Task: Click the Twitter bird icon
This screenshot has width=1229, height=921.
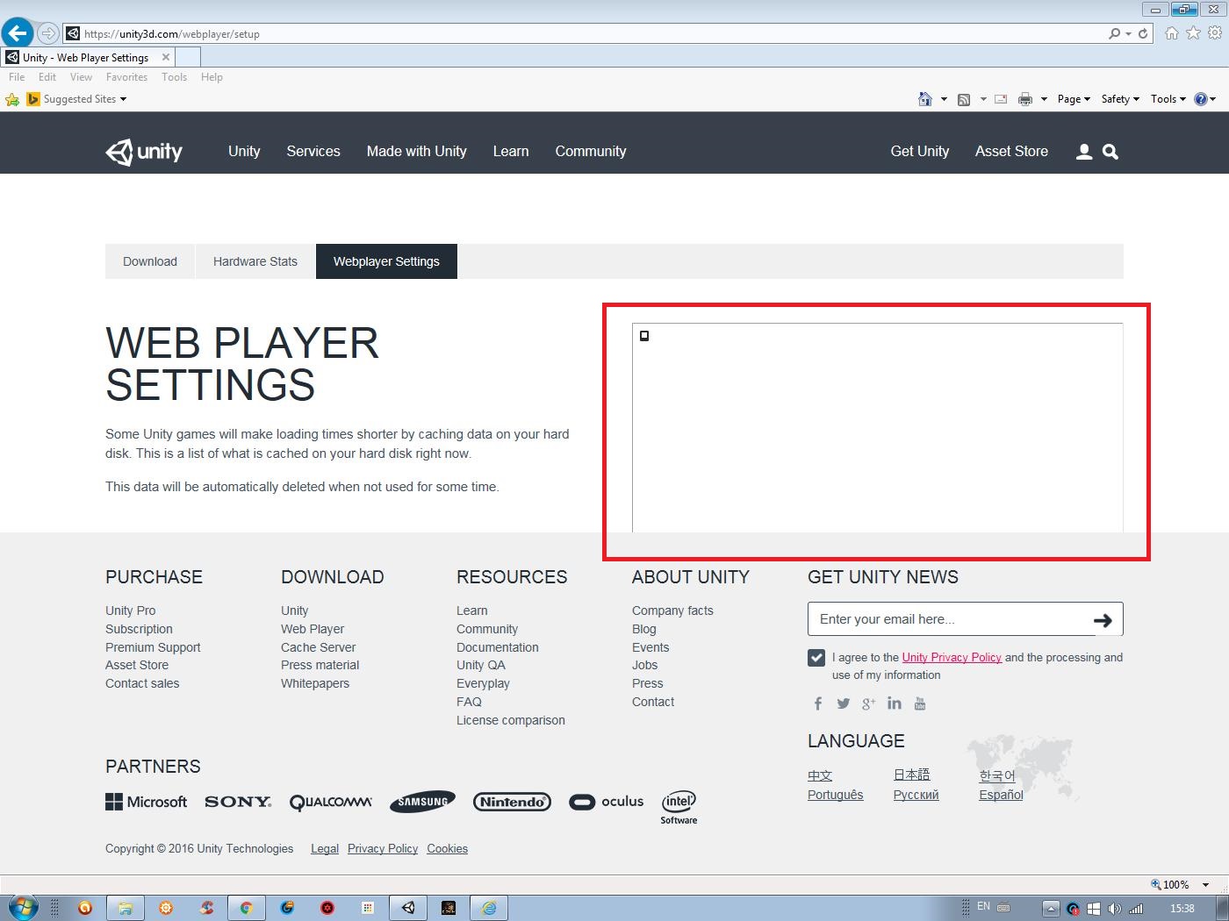Action: pos(844,703)
